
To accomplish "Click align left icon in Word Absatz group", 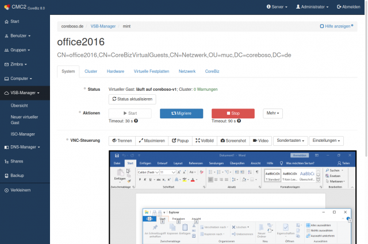I will tap(210, 180).
